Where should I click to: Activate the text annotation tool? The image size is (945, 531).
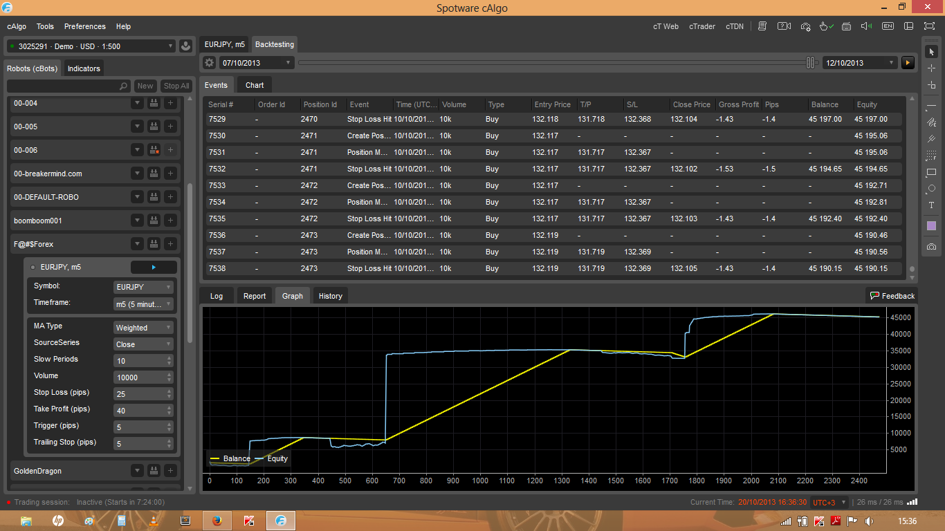(931, 205)
